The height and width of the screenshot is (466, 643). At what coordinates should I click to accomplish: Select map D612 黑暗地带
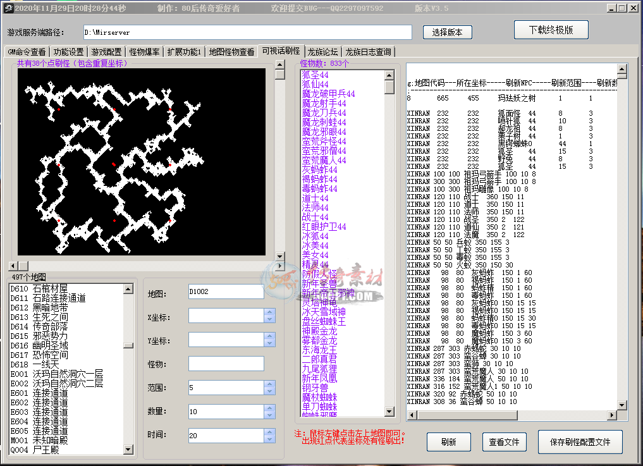point(39,308)
